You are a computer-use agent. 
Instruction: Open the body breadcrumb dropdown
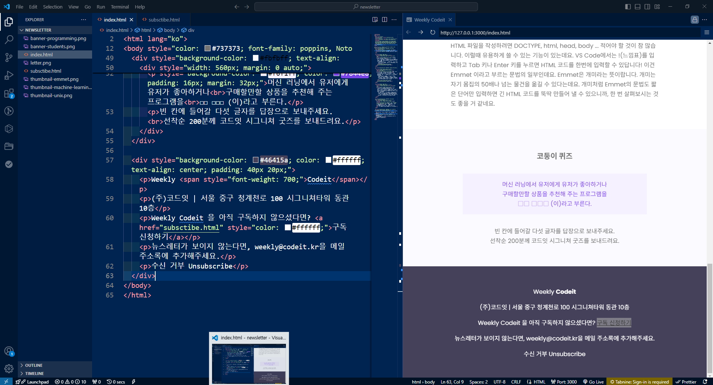pos(166,30)
